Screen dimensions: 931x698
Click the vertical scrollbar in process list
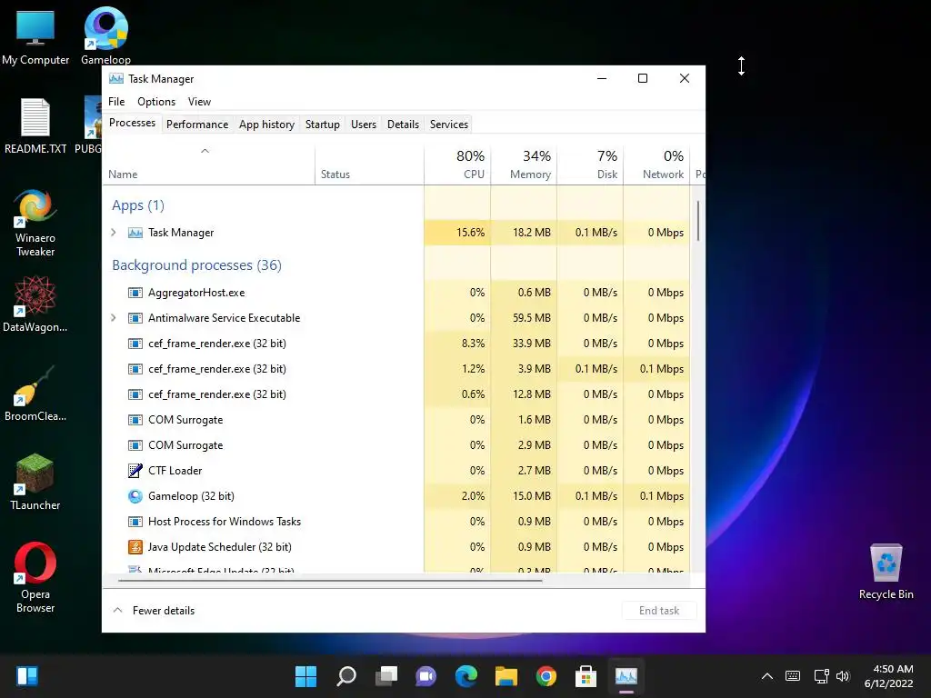(x=698, y=221)
